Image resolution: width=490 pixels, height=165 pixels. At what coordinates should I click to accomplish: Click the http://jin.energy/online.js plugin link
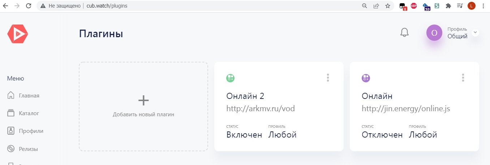tap(406, 109)
